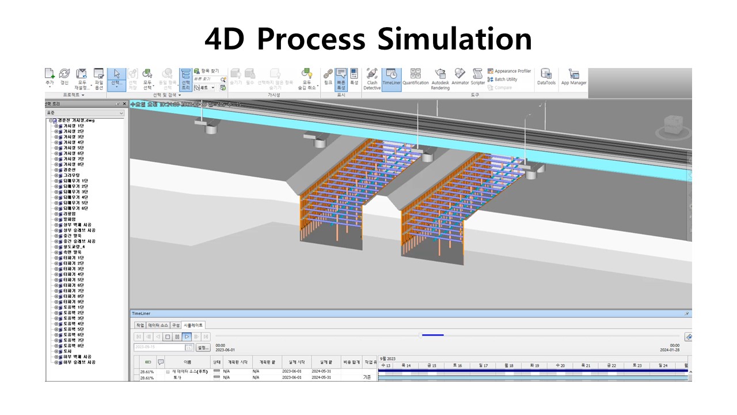Screen dimensions: 737x415
Task: Click the App Manager icon
Action: coord(573,78)
